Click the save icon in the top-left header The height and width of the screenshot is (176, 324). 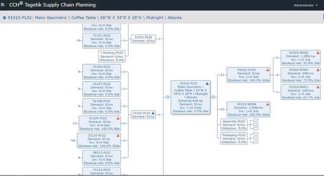(x=3, y=5)
